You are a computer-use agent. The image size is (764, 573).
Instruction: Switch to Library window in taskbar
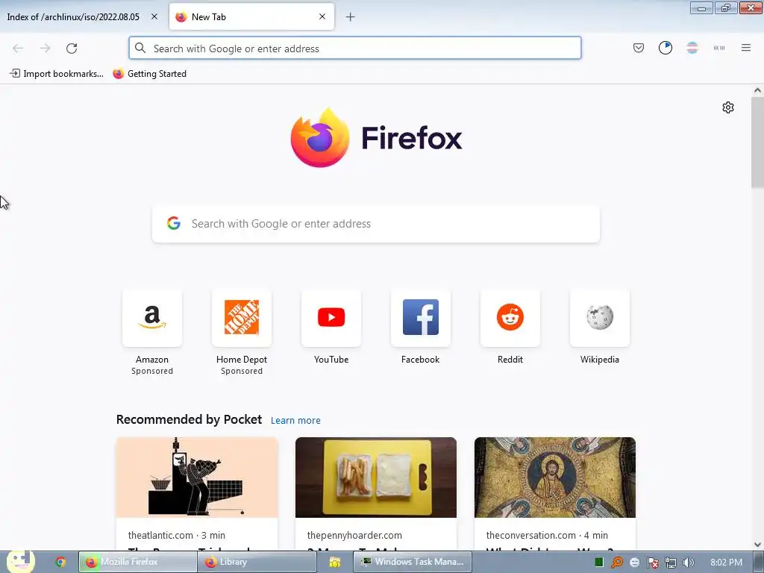pyautogui.click(x=257, y=562)
